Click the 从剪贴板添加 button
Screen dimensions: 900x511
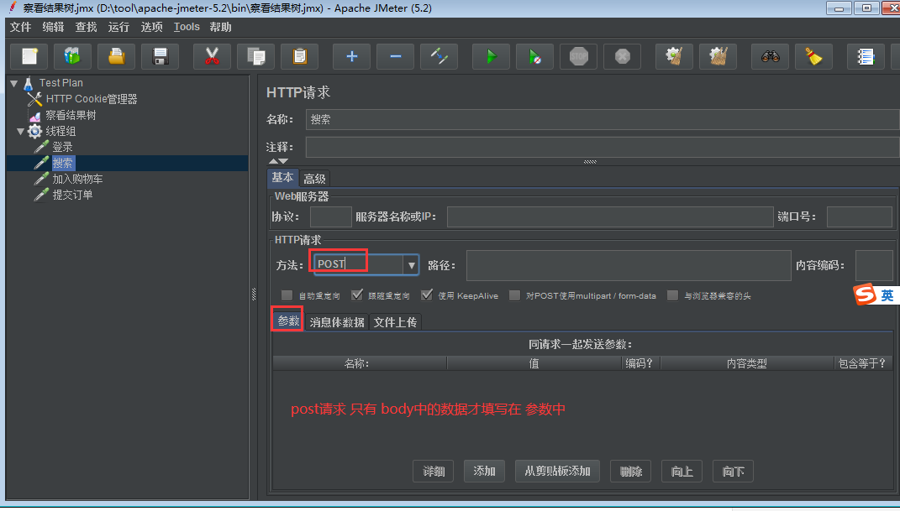(557, 471)
